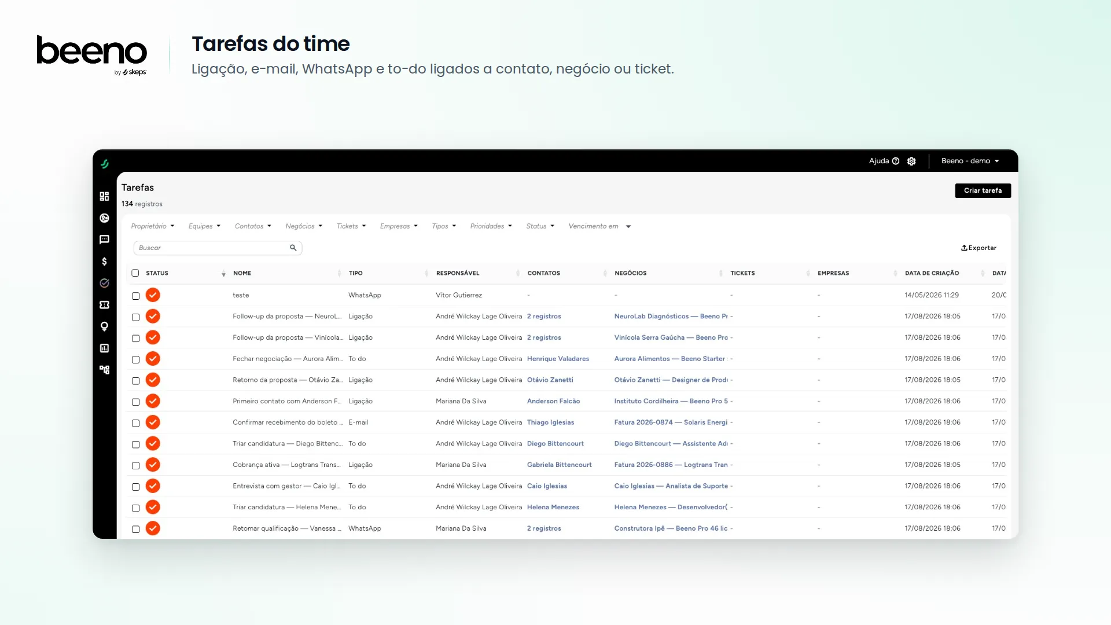Expand the Equipes filter dropdown
1111x625 pixels.
[x=204, y=226]
